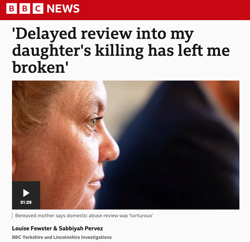Click the second B block of BBC logo
This screenshot has height=242, width=250.
(x=25, y=8)
